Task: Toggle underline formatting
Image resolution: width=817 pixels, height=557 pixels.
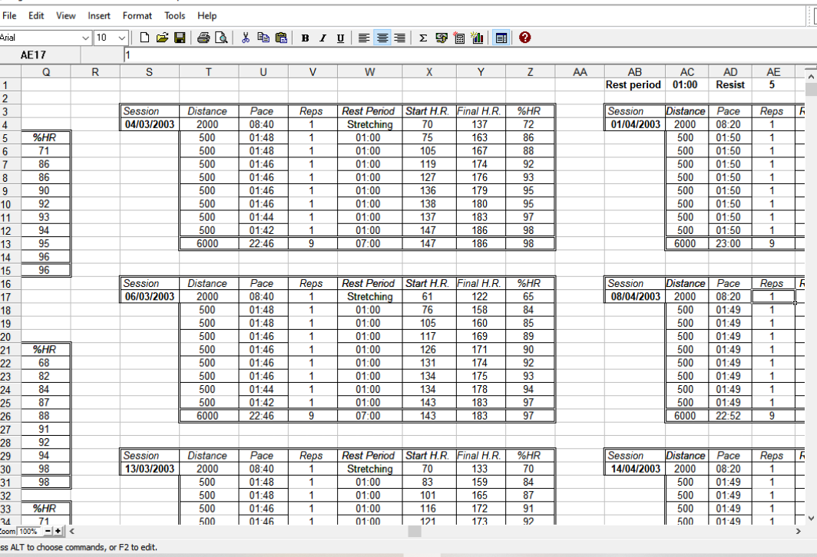Action: tap(340, 38)
